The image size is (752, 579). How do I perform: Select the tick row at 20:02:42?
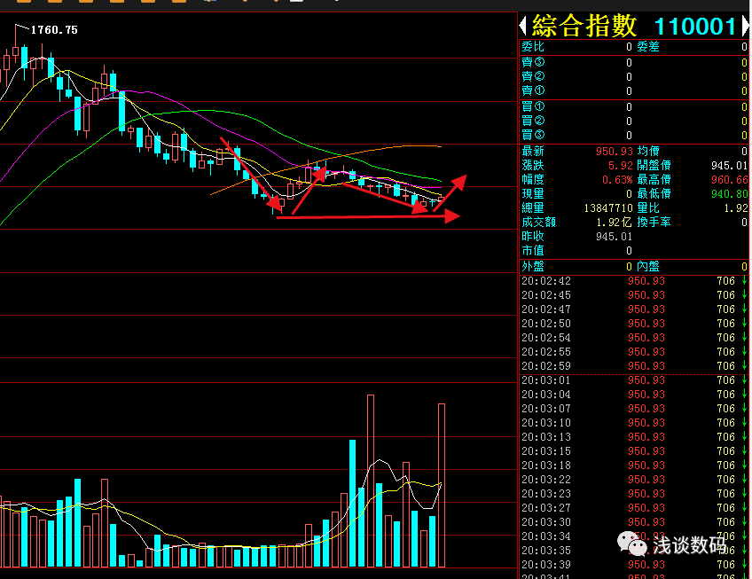[634, 281]
